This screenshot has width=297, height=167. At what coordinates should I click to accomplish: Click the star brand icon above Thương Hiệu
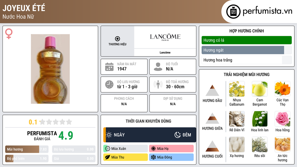coord(117,39)
